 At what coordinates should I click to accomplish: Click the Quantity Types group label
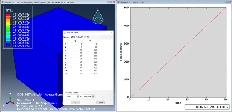tap(71, 93)
